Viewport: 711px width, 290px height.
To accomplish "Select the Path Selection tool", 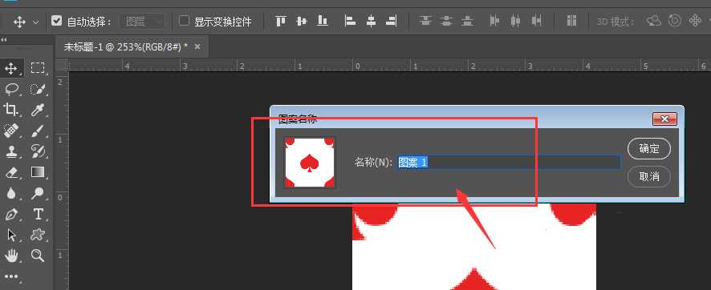I will (11, 235).
